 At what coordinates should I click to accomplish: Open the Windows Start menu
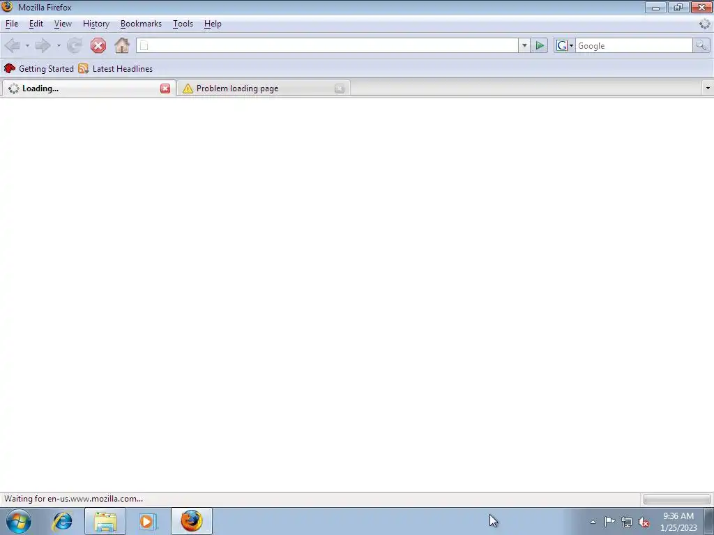click(x=19, y=521)
